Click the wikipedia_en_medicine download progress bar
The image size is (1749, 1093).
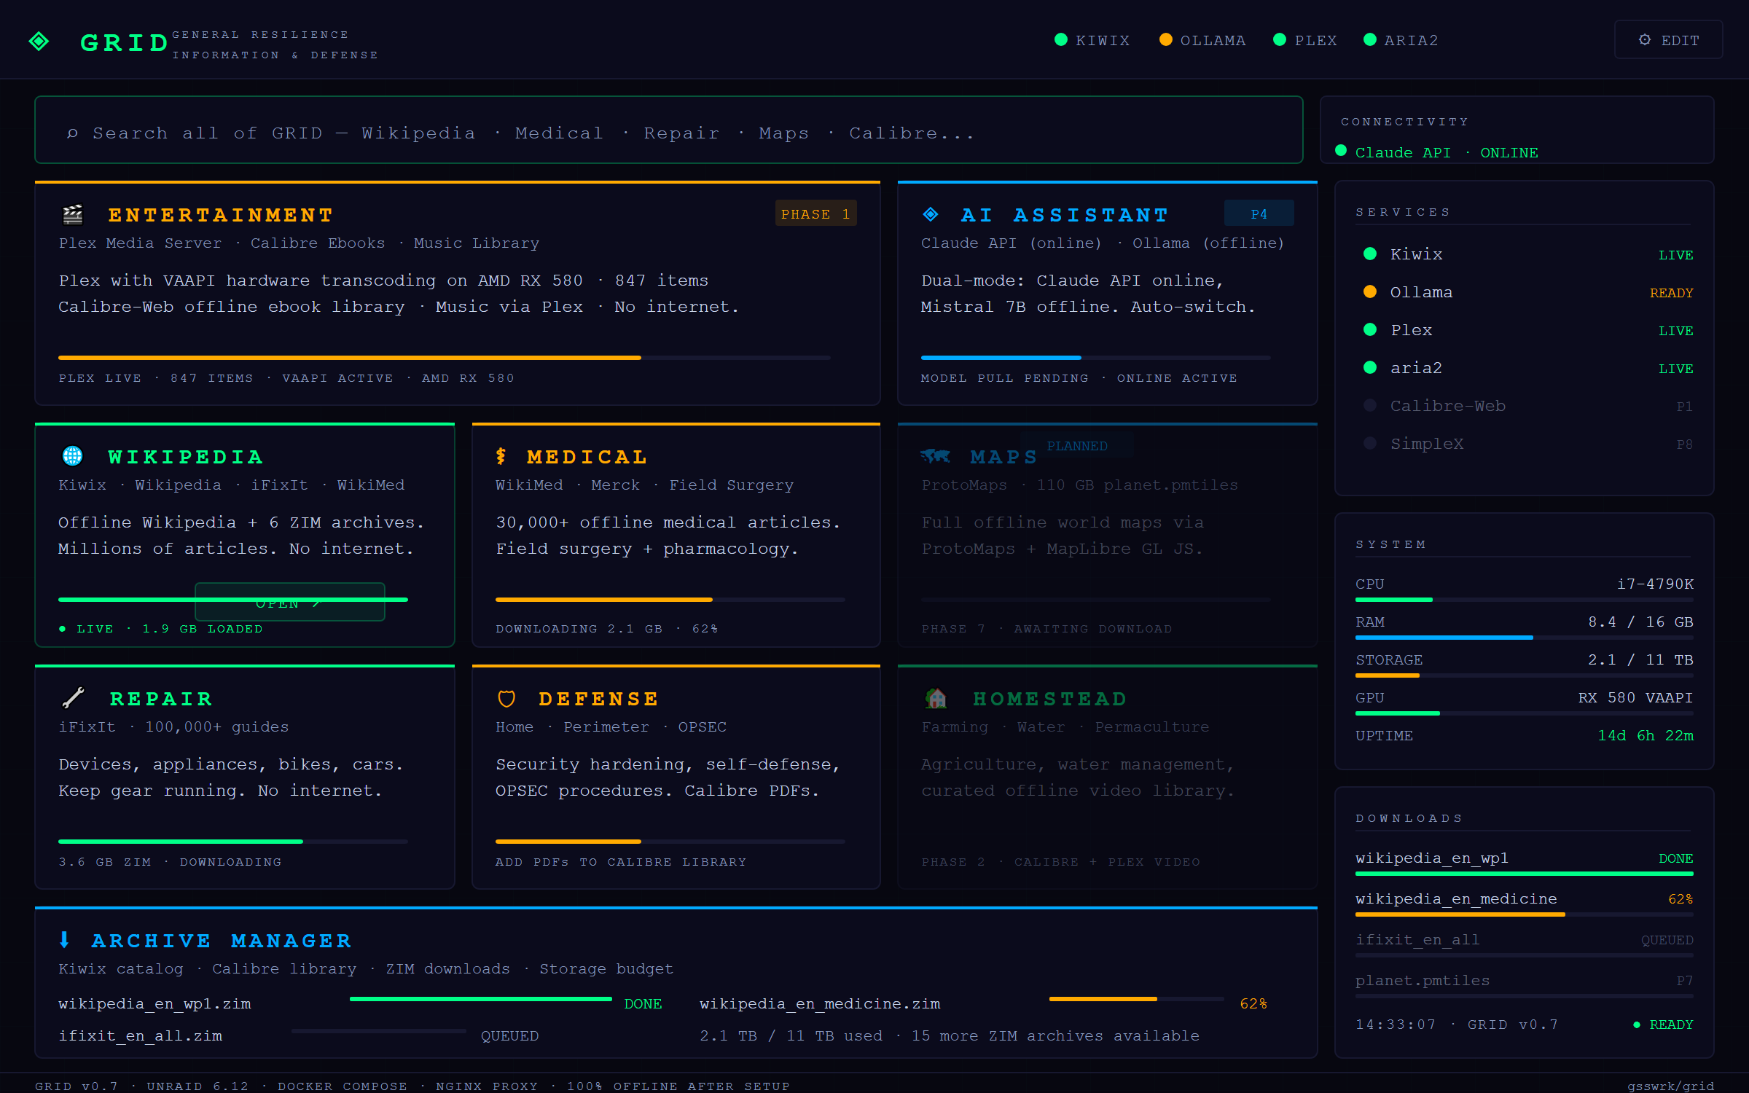[1524, 914]
